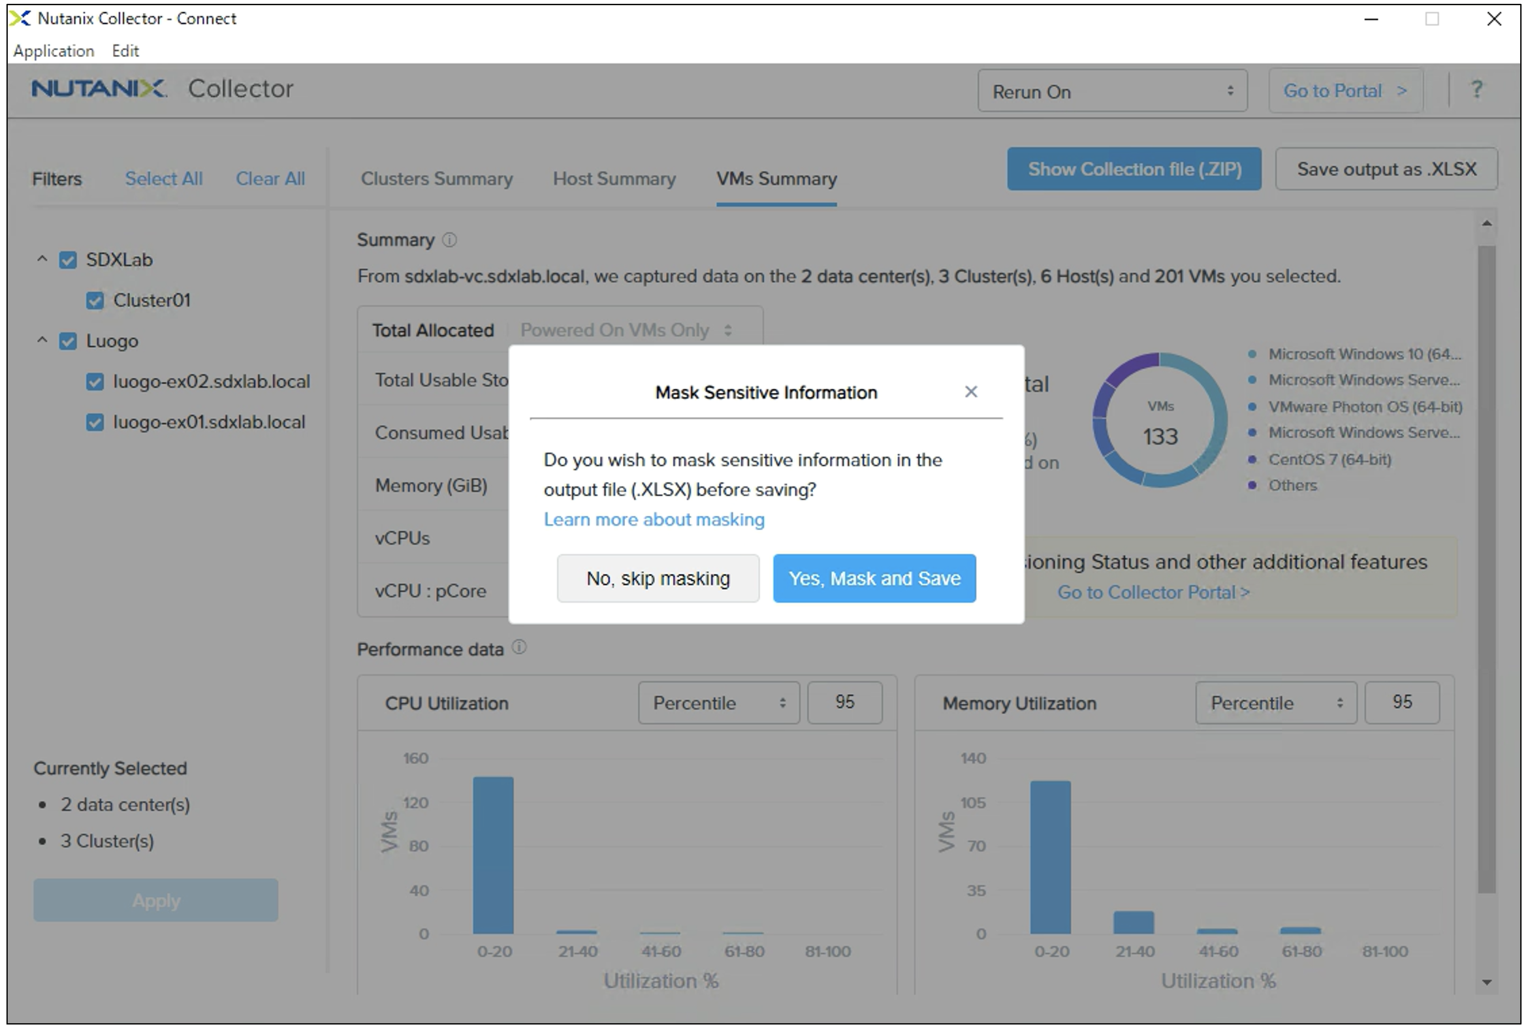The height and width of the screenshot is (1029, 1528).
Task: Open Memory Utilization Percentile dropdown
Action: coord(1276,703)
